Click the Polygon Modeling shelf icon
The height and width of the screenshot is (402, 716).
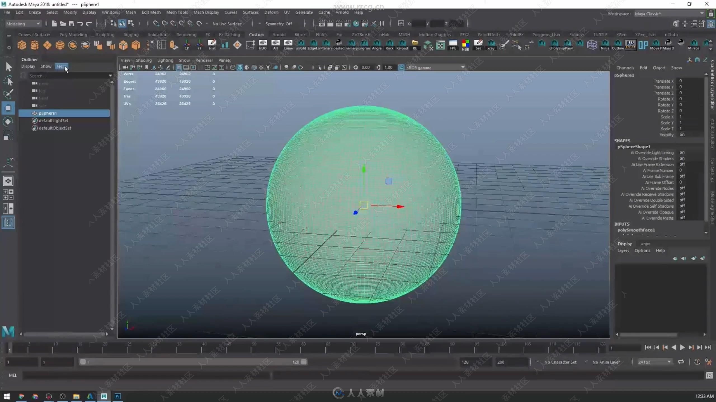pos(73,34)
